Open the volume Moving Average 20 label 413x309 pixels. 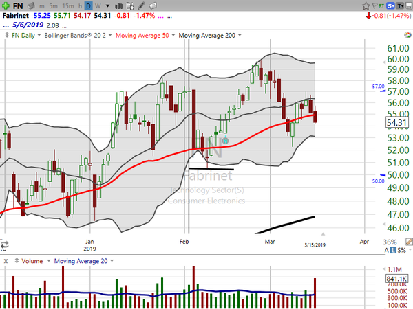point(81,261)
